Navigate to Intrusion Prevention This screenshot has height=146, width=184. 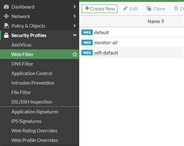pos(40,83)
